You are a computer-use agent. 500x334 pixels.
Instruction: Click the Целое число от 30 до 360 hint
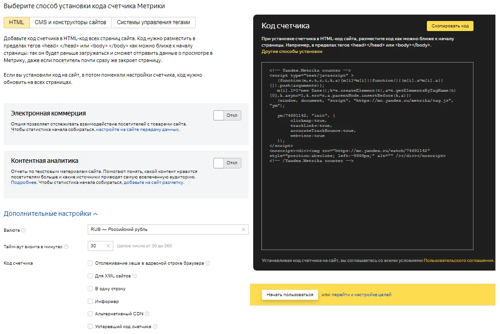[x=144, y=246]
